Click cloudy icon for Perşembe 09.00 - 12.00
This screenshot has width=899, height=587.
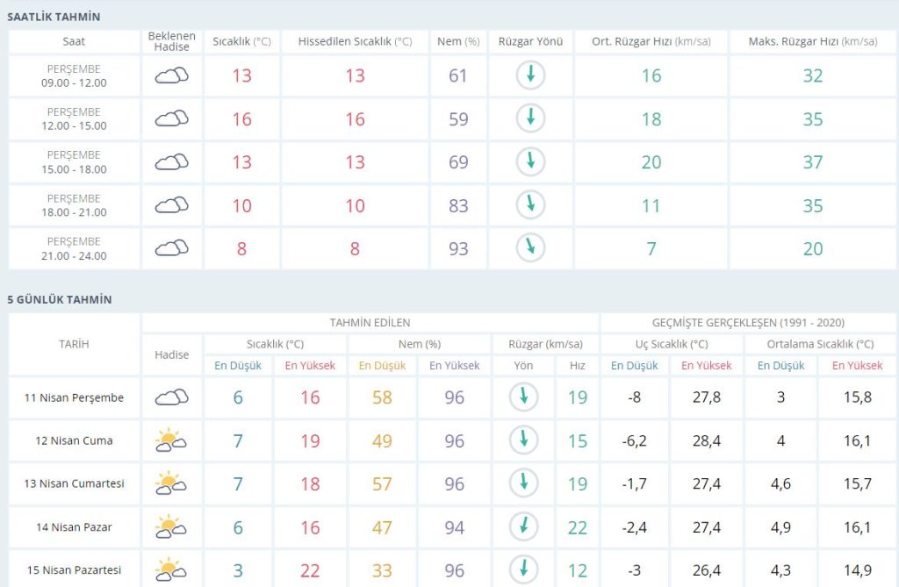[x=172, y=75]
